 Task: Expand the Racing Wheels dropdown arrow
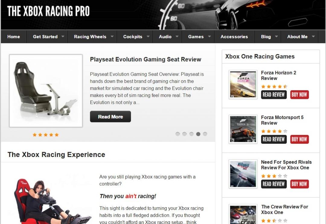[112, 36]
